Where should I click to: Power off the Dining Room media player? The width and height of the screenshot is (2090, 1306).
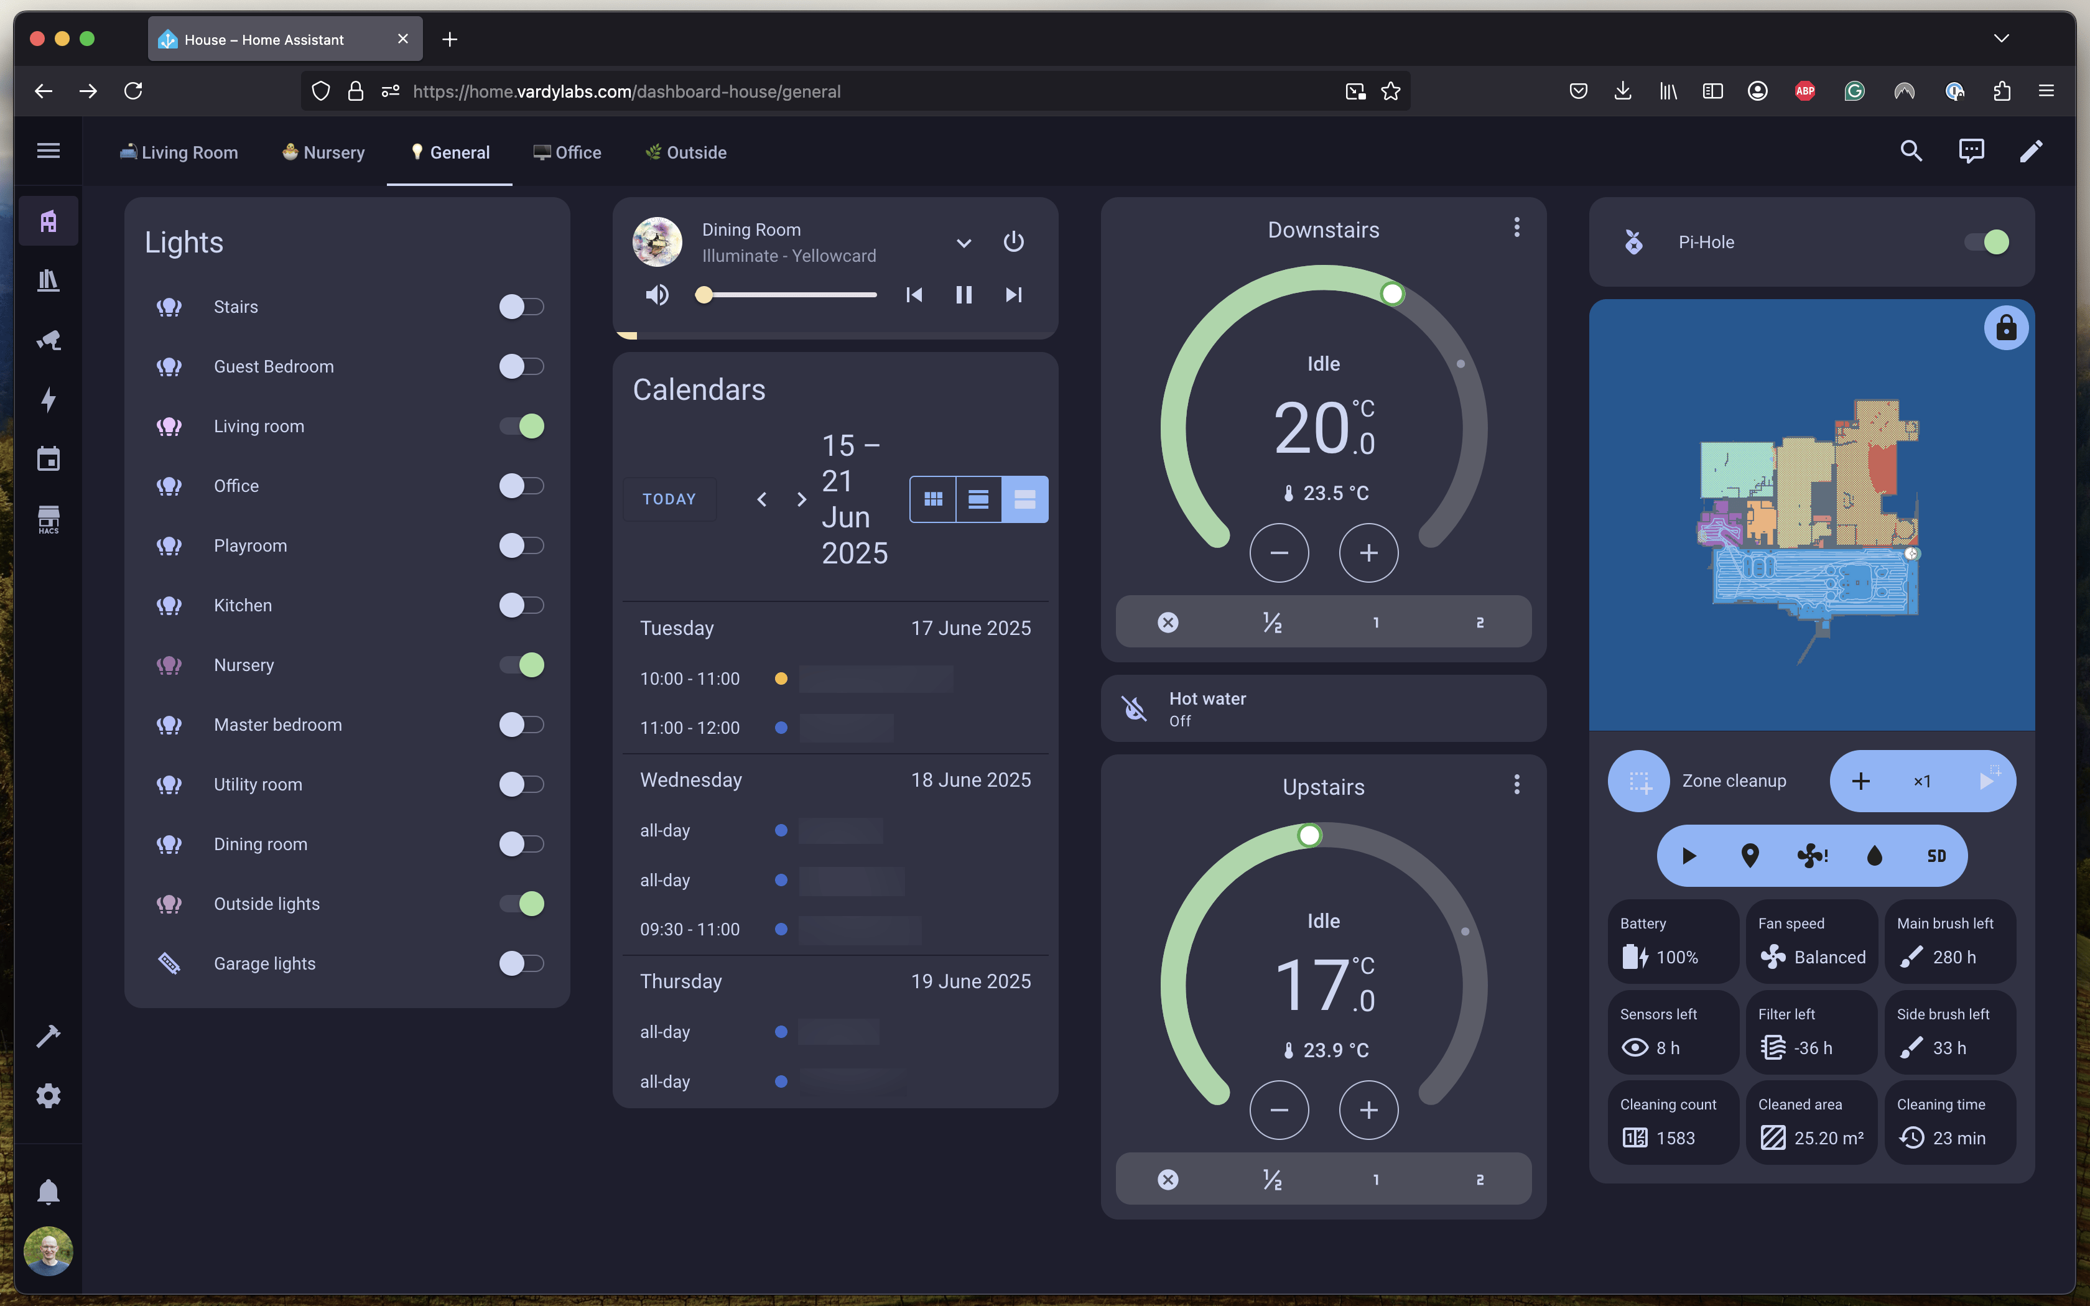point(1013,242)
